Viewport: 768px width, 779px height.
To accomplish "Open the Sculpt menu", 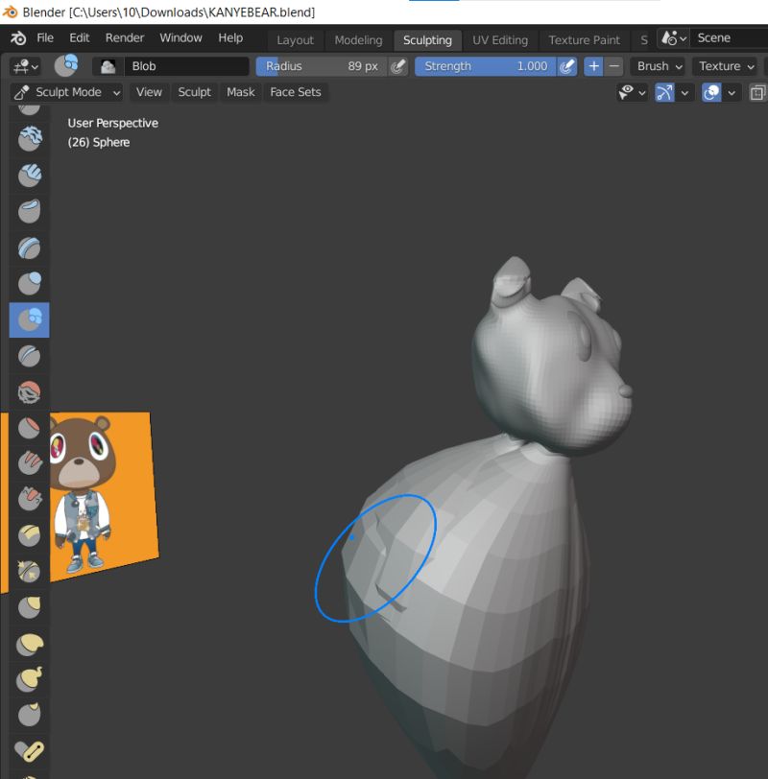I will point(194,92).
